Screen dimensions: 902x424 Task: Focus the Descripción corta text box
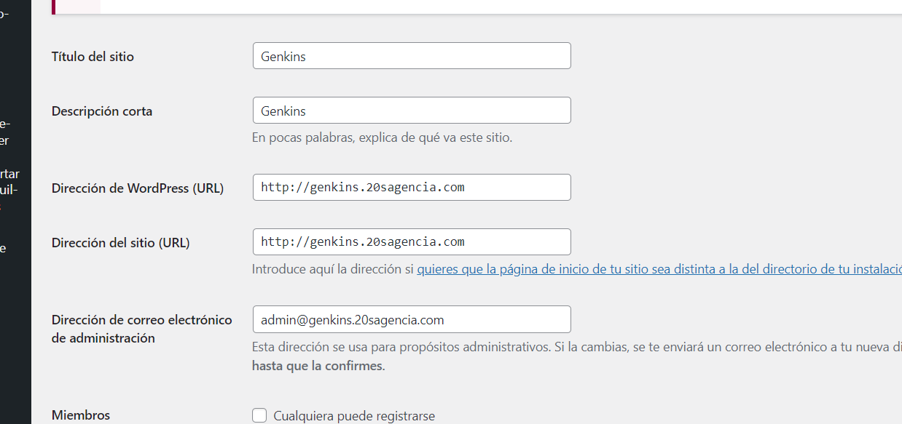point(412,111)
